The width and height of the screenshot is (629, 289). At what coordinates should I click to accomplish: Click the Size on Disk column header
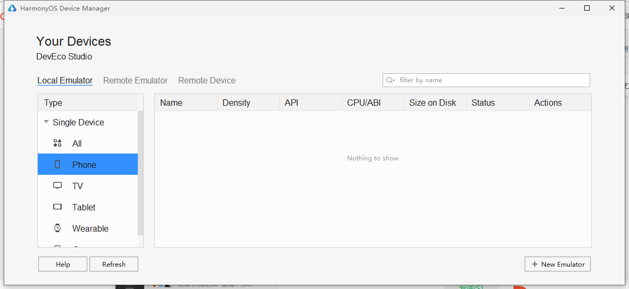click(x=435, y=103)
